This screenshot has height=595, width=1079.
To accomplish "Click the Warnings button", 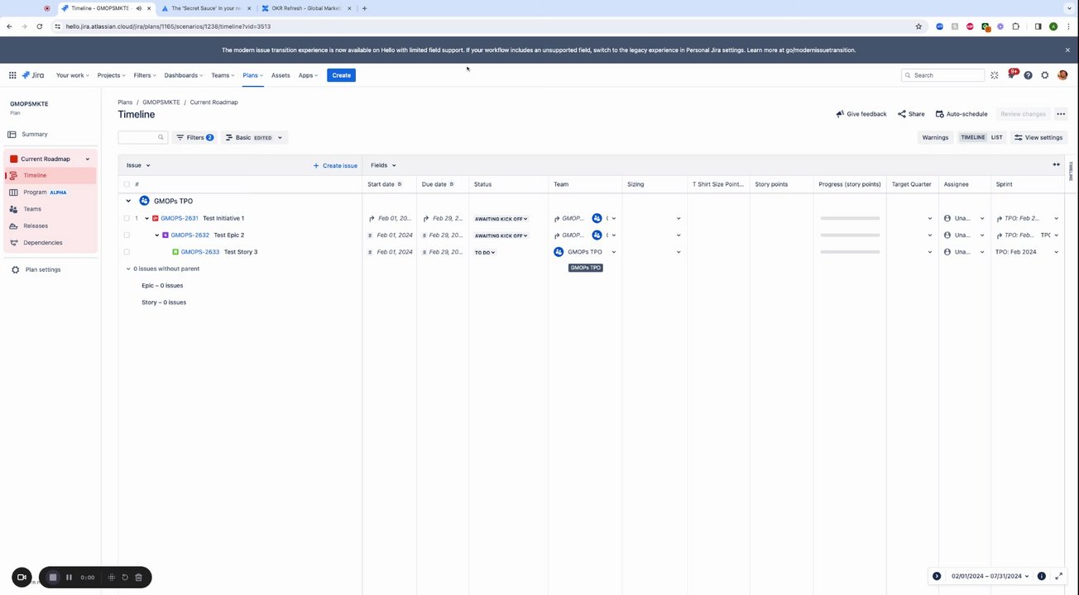I will click(x=935, y=137).
